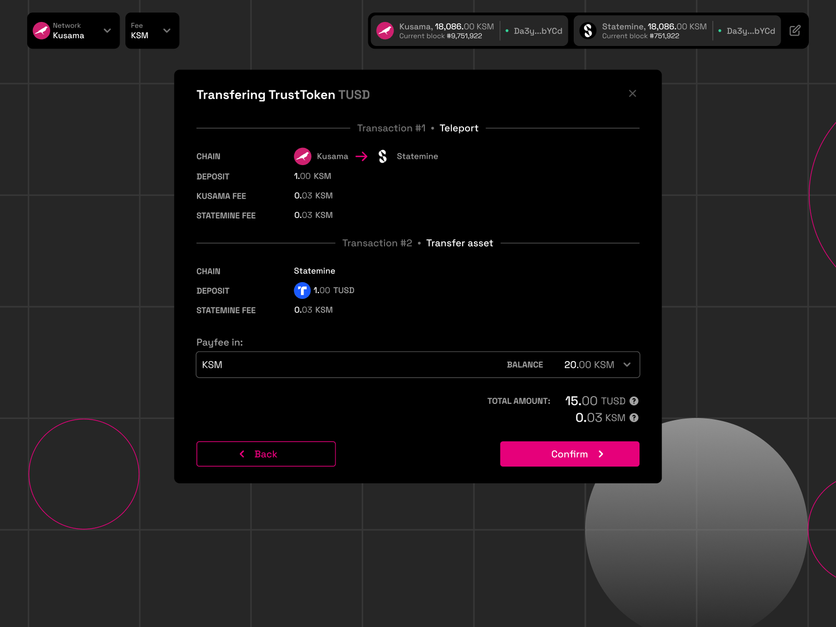This screenshot has width=836, height=627.
Task: Confirm the transfer
Action: pos(570,454)
